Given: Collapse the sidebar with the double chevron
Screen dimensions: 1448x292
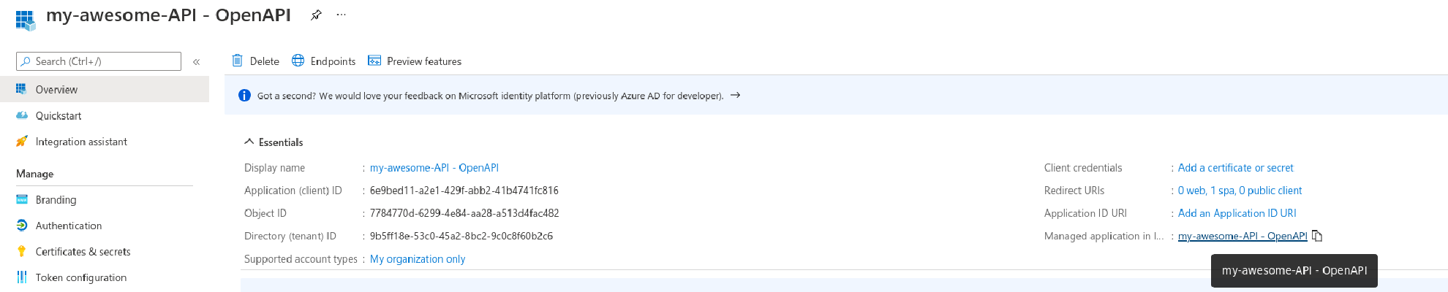Looking at the screenshot, I should [196, 62].
